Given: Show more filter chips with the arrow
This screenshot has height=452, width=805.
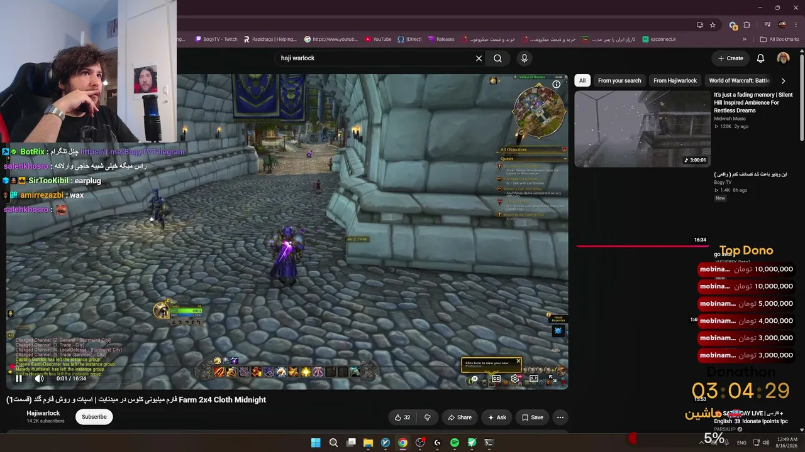Looking at the screenshot, I should coord(783,80).
